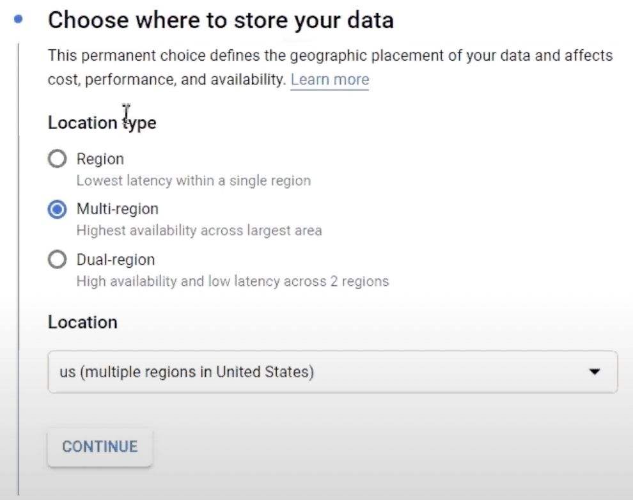This screenshot has height=500, width=633.
Task: Select the Multi-region radio button
Action: [x=58, y=210]
